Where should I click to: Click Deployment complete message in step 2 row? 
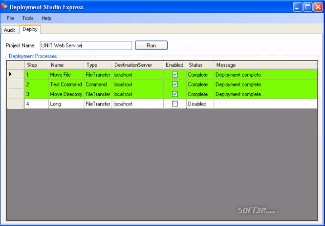point(265,84)
